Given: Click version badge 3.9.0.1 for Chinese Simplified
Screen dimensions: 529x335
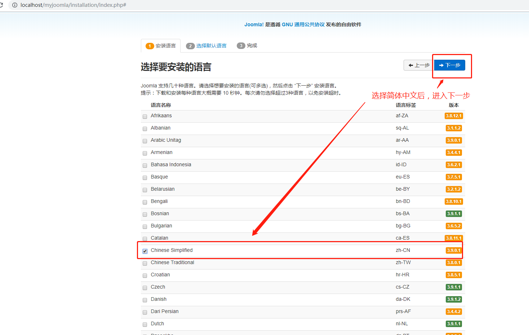Looking at the screenshot, I should pos(454,250).
